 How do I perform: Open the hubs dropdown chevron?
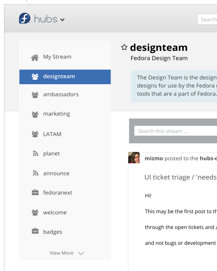(x=63, y=20)
